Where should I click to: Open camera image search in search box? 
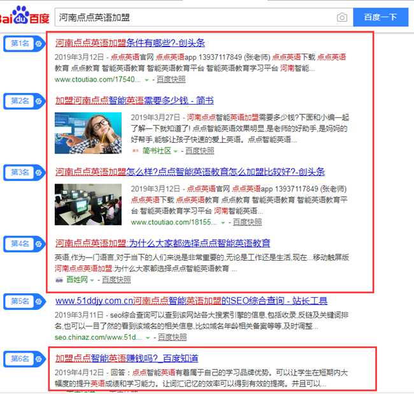[343, 17]
